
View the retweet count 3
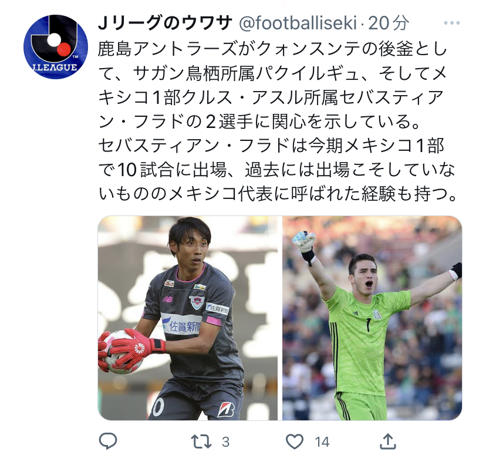[x=225, y=442]
